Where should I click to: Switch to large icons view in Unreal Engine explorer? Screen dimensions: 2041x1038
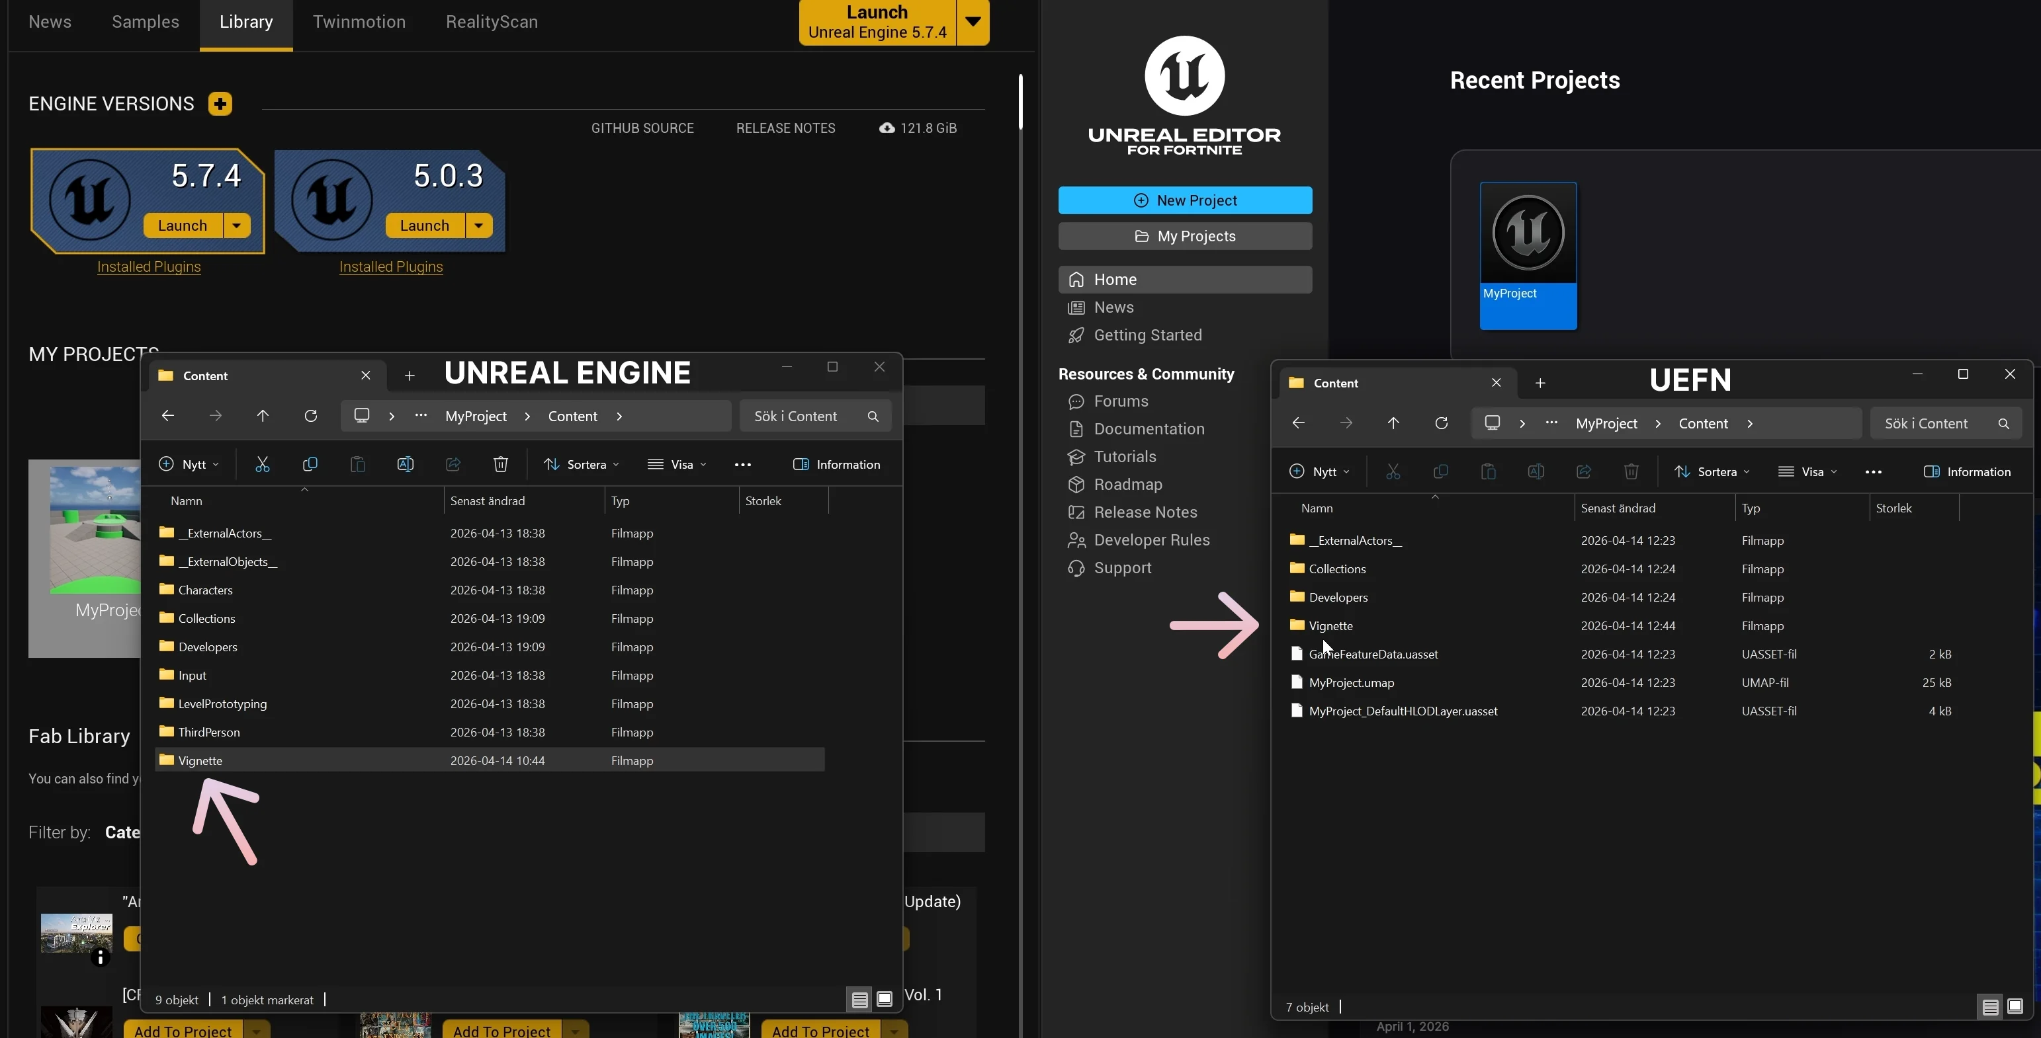pos(885,1000)
